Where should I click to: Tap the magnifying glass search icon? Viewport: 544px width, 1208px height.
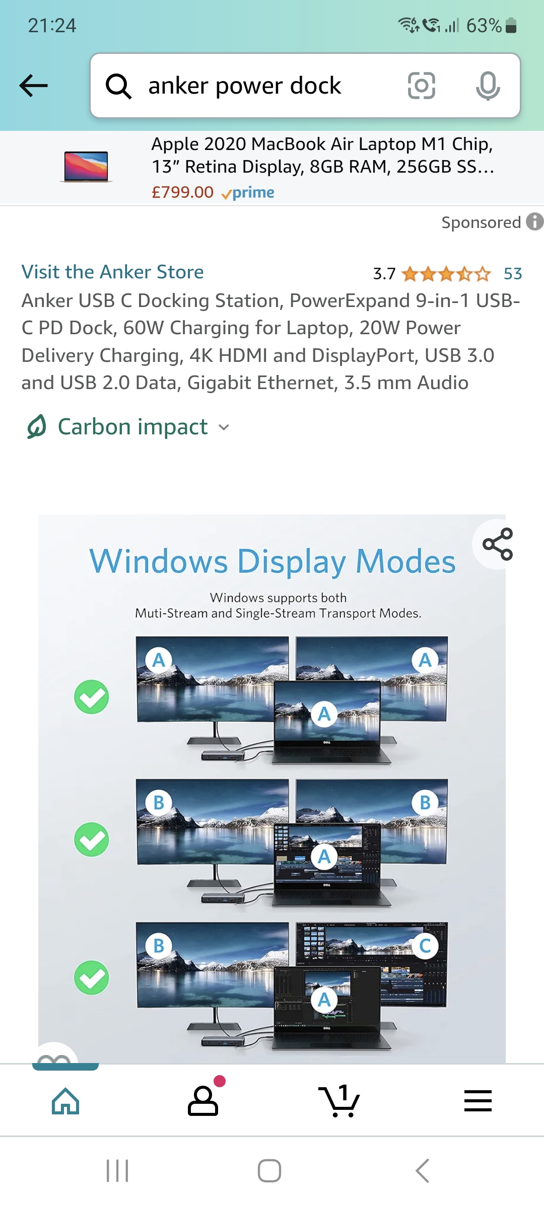pyautogui.click(x=119, y=86)
